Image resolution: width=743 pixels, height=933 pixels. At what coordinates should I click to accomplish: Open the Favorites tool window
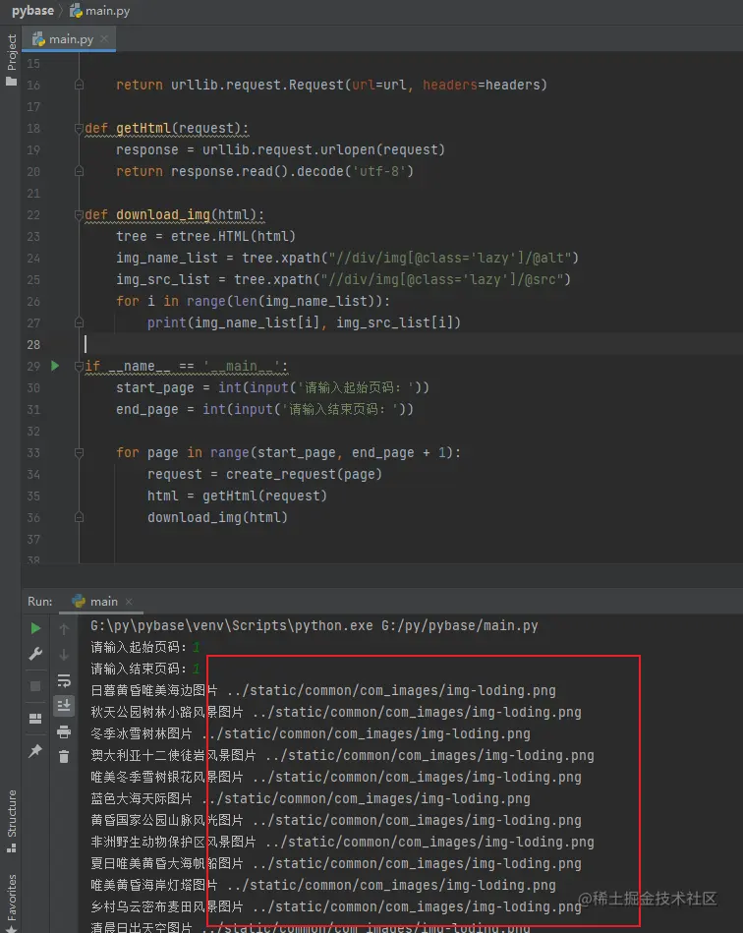12,903
